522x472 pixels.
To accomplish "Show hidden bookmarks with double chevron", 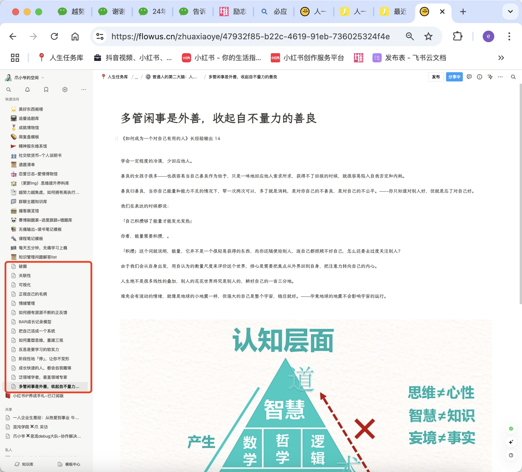I will [501, 58].
